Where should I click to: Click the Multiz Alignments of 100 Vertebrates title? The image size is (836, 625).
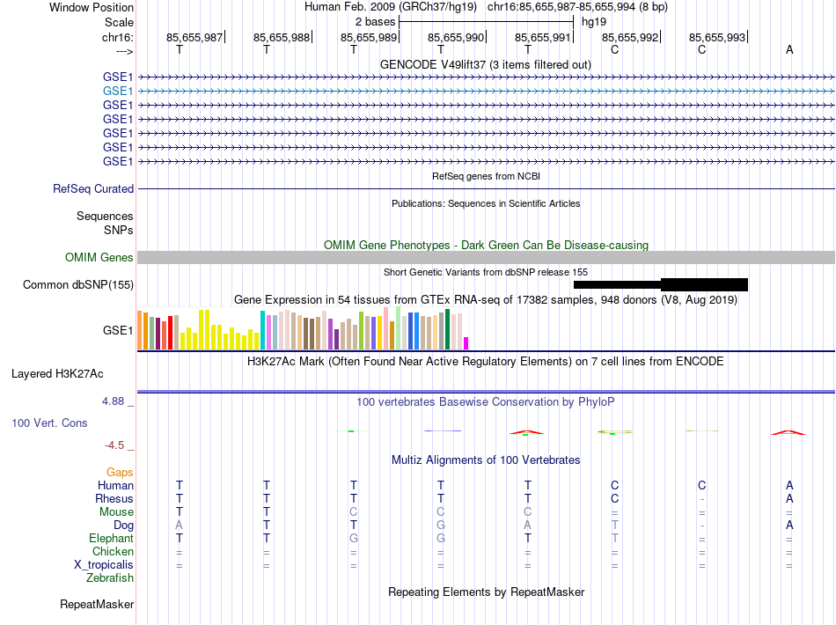(486, 460)
